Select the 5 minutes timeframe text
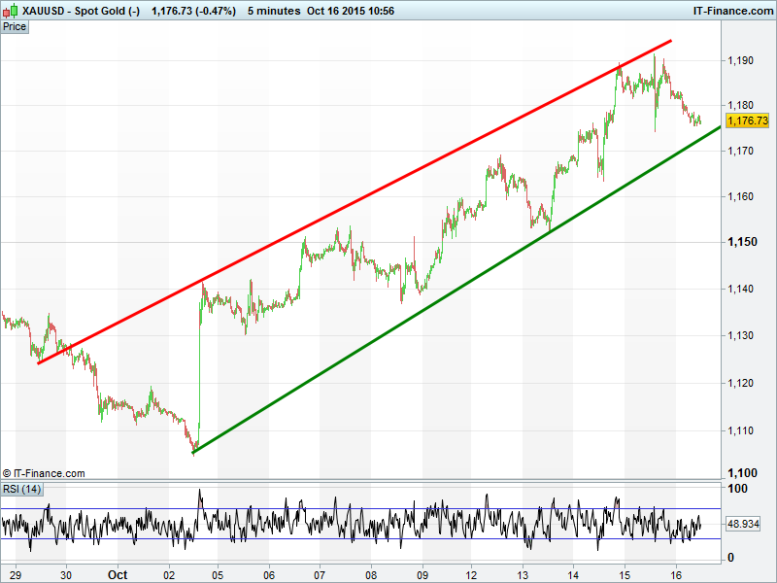Image resolution: width=777 pixels, height=583 pixels. pos(274,11)
